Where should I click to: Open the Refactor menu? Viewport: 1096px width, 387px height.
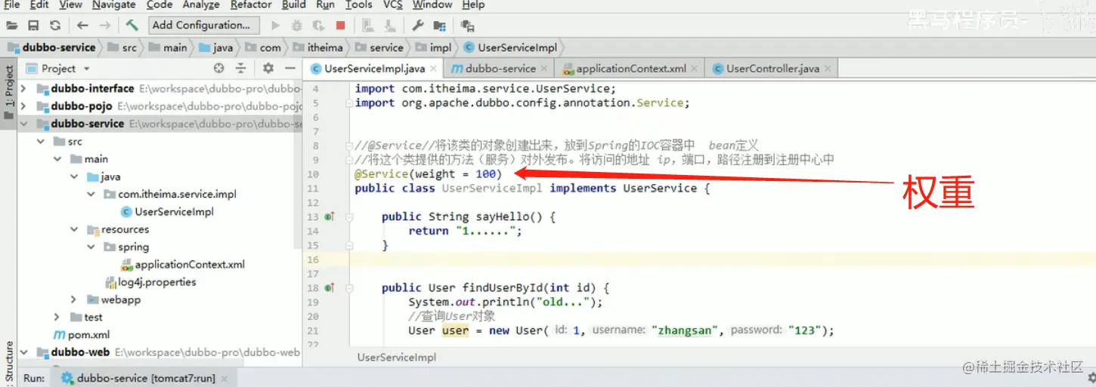[x=251, y=5]
